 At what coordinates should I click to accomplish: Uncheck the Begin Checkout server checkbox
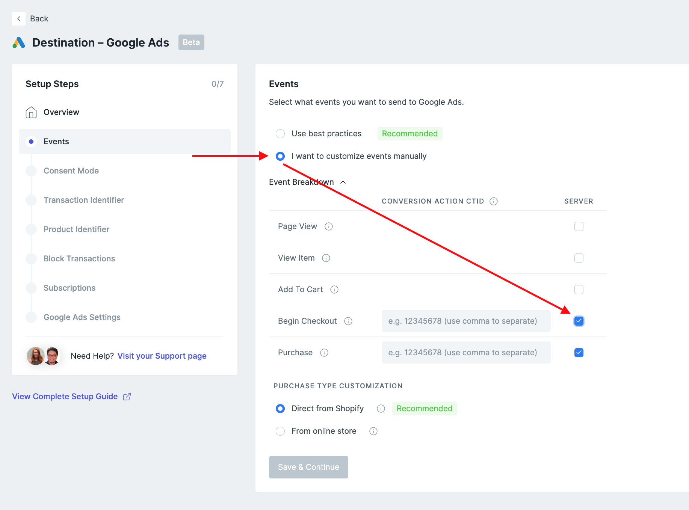tap(579, 321)
